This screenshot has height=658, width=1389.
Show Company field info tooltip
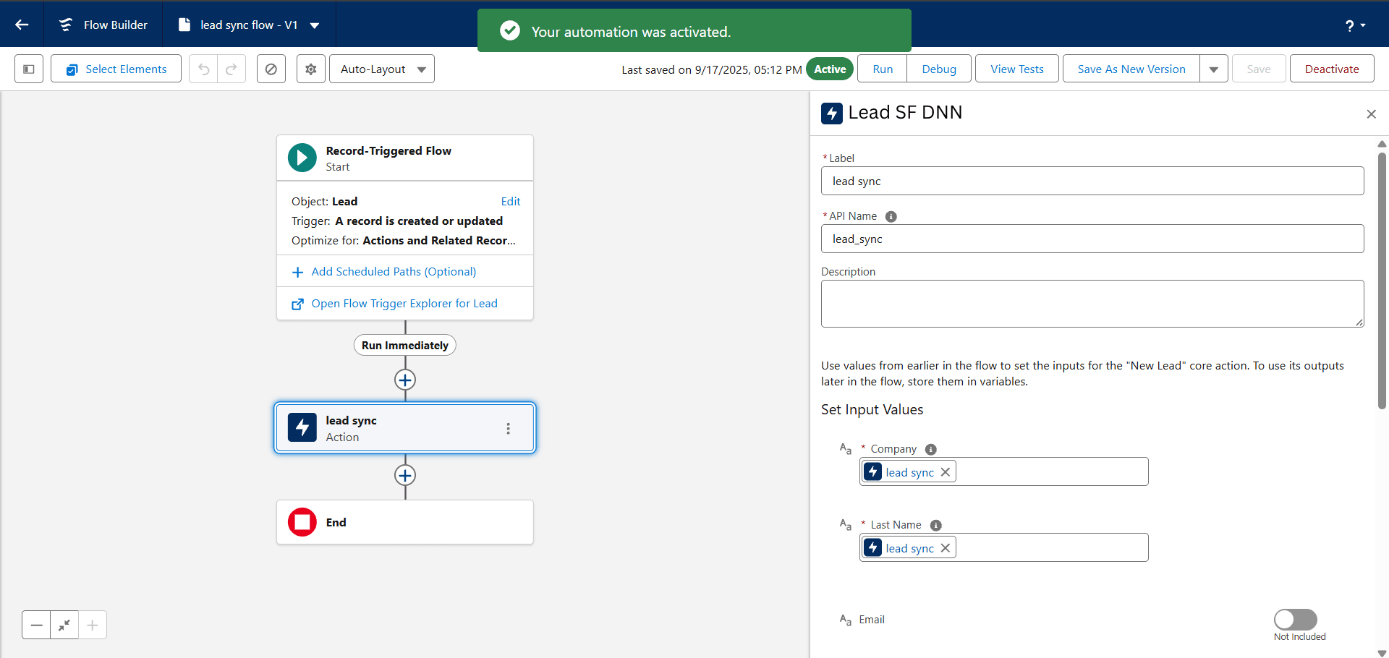(931, 449)
